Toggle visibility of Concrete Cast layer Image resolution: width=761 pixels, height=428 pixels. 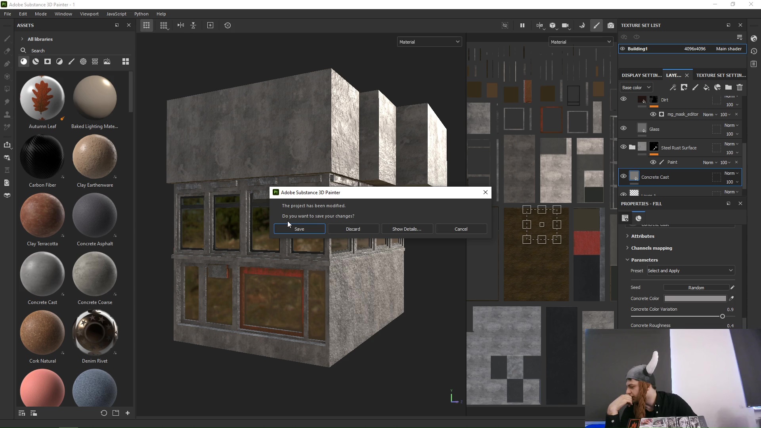(623, 176)
